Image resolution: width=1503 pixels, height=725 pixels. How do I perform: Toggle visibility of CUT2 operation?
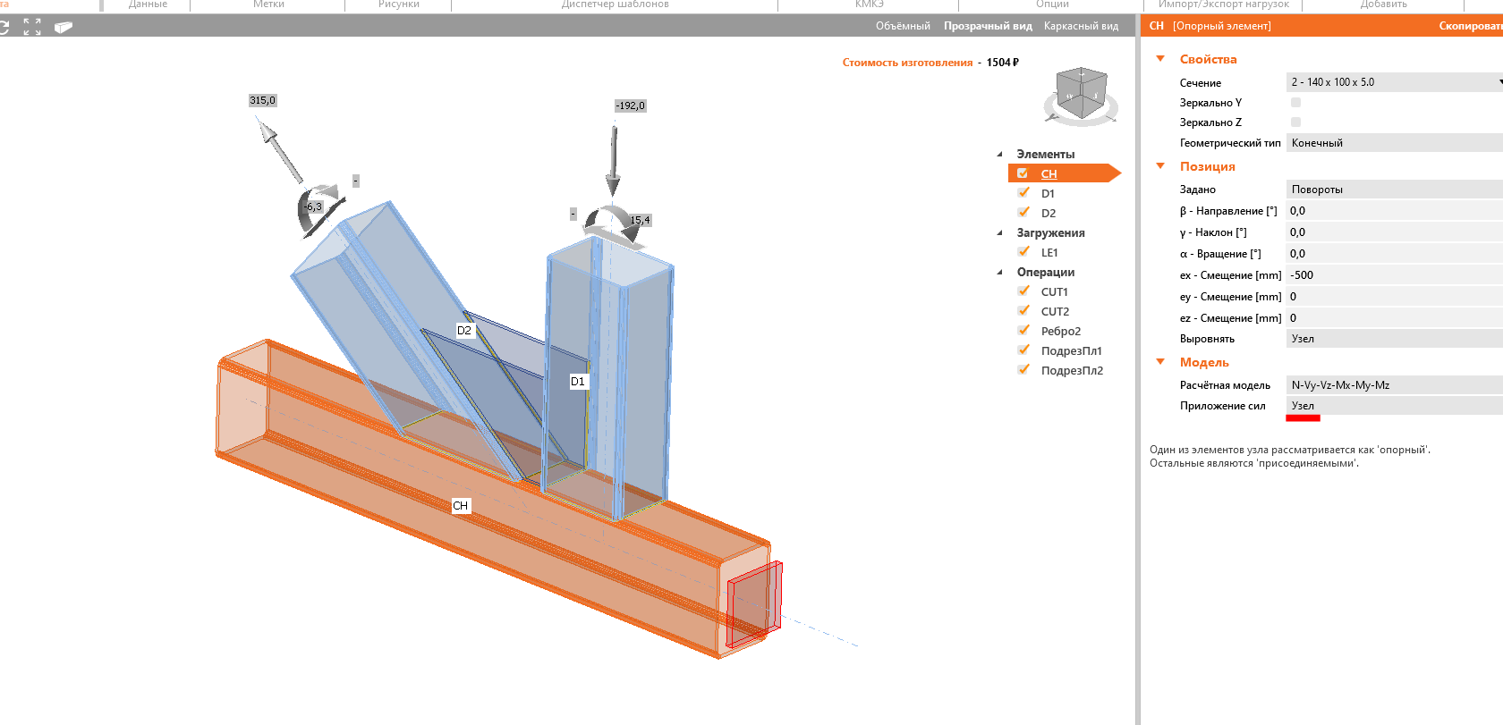pyautogui.click(x=1023, y=311)
